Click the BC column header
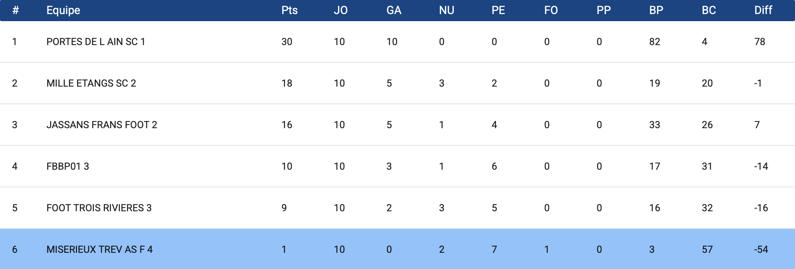The image size is (795, 269). [x=709, y=10]
